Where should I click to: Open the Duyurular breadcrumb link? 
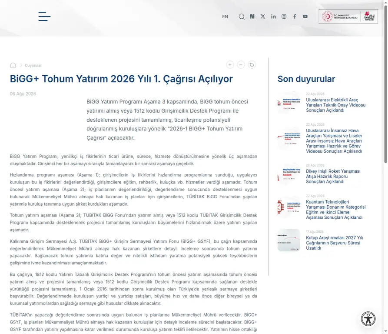point(33,65)
